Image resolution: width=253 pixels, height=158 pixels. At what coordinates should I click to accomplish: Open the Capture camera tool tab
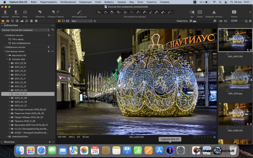[x=8, y=21]
